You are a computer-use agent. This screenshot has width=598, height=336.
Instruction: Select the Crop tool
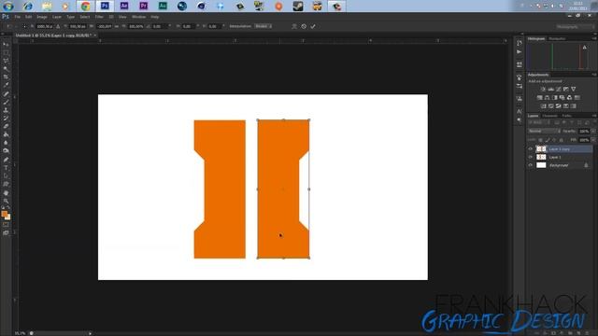(x=6, y=77)
